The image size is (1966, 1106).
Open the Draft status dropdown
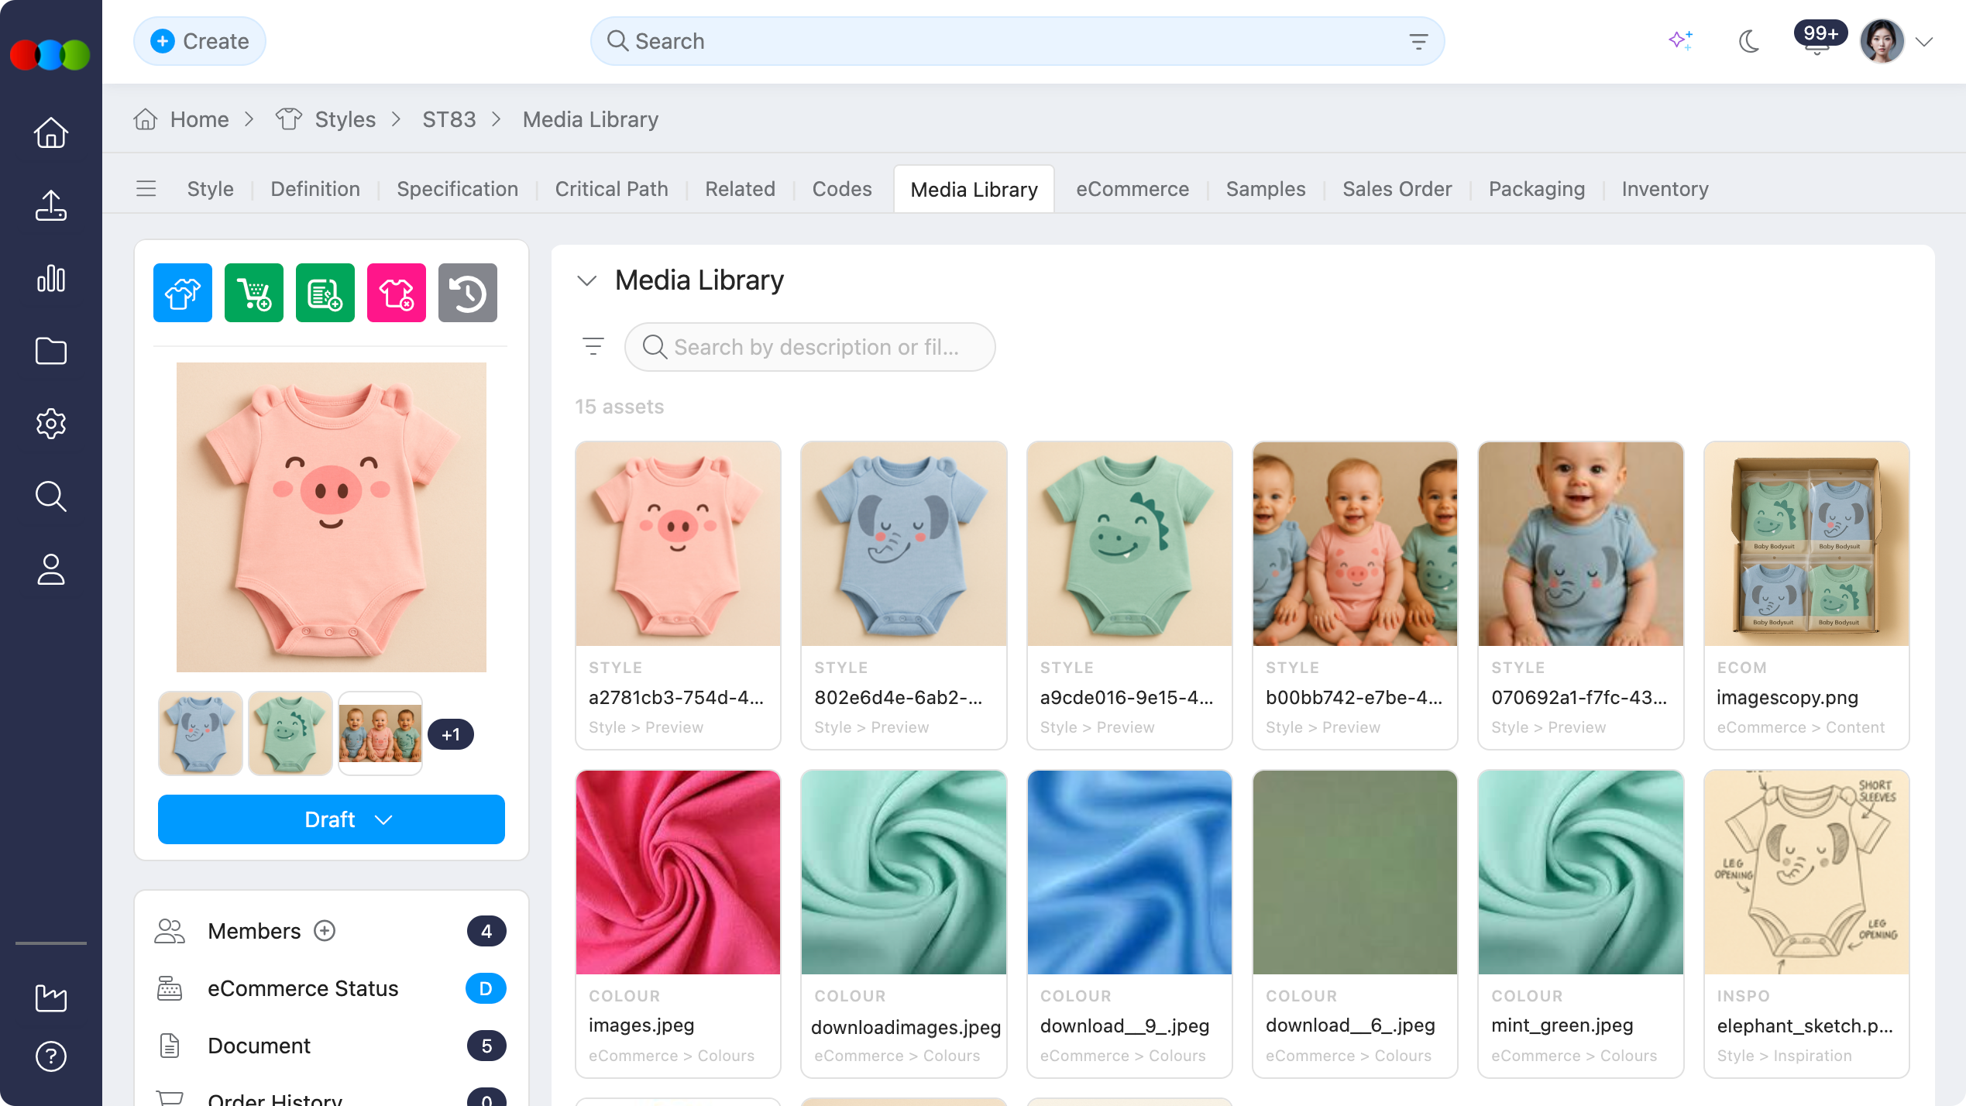(x=332, y=819)
